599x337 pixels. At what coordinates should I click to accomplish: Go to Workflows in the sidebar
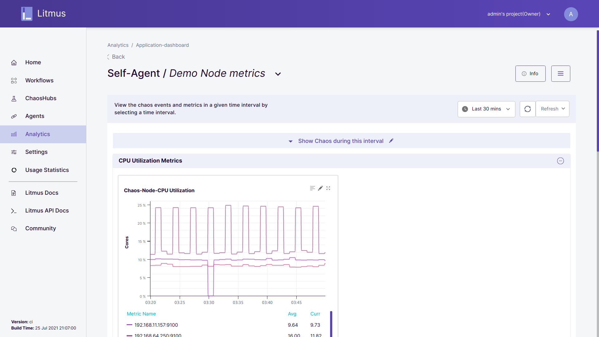39,81
